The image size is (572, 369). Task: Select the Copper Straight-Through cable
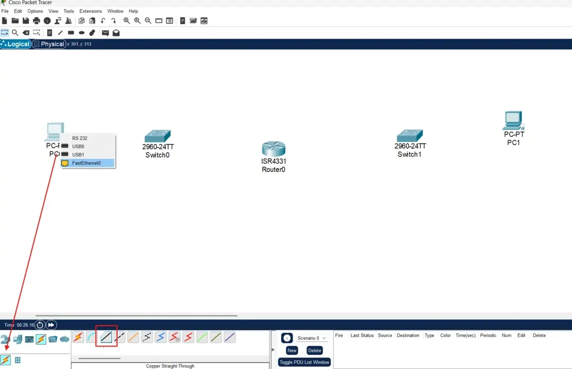[106, 337]
